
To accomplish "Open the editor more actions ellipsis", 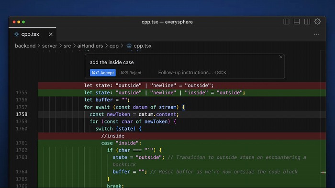I will pos(317,34).
